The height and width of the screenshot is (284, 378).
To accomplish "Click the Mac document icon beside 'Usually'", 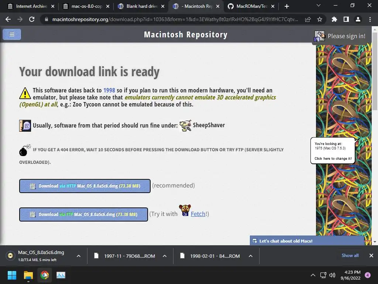I will (x=25, y=126).
